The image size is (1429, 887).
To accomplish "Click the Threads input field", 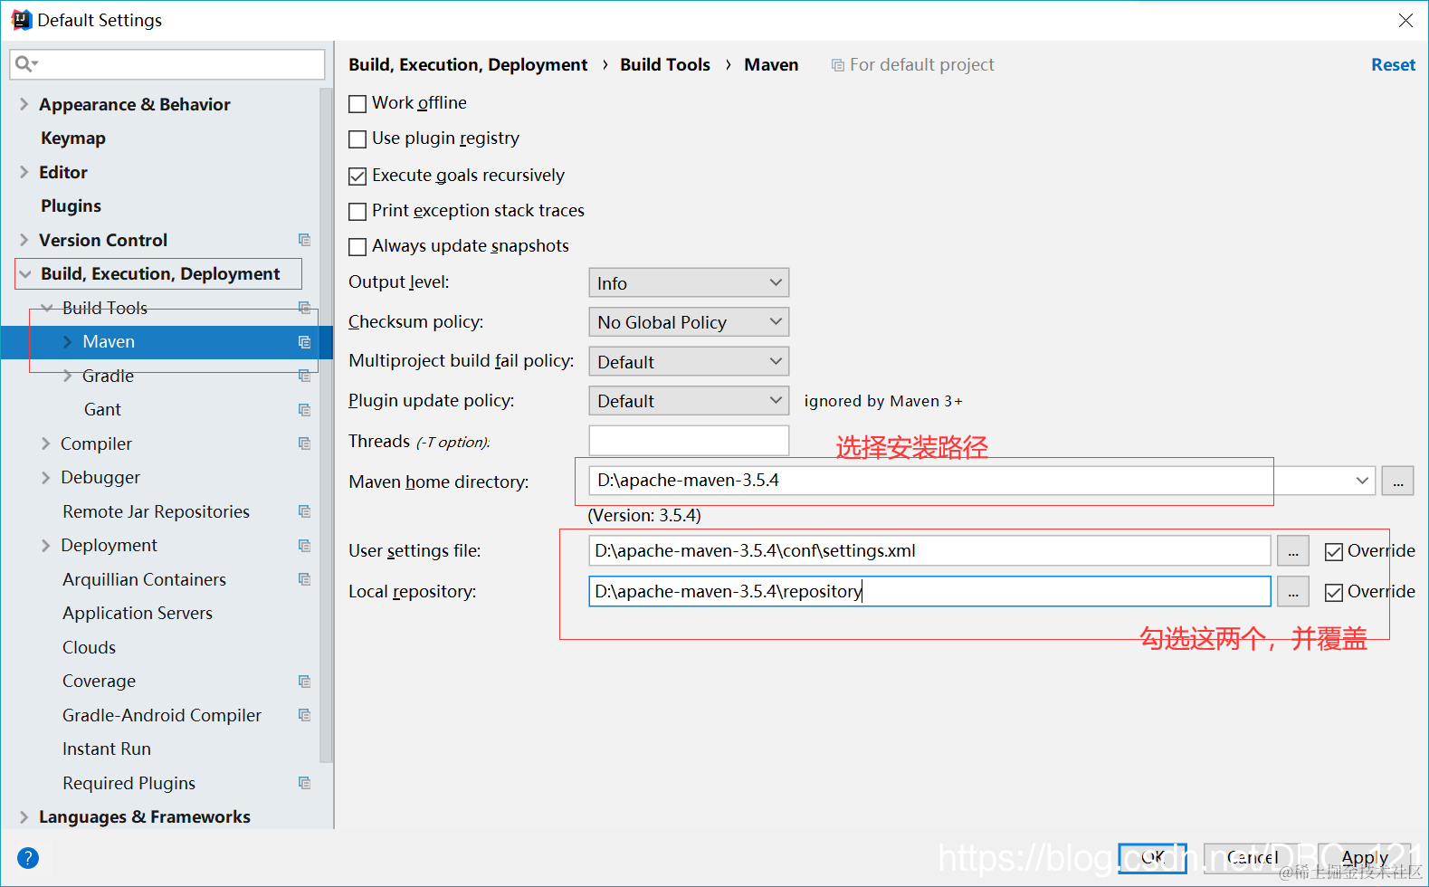I will coord(689,441).
